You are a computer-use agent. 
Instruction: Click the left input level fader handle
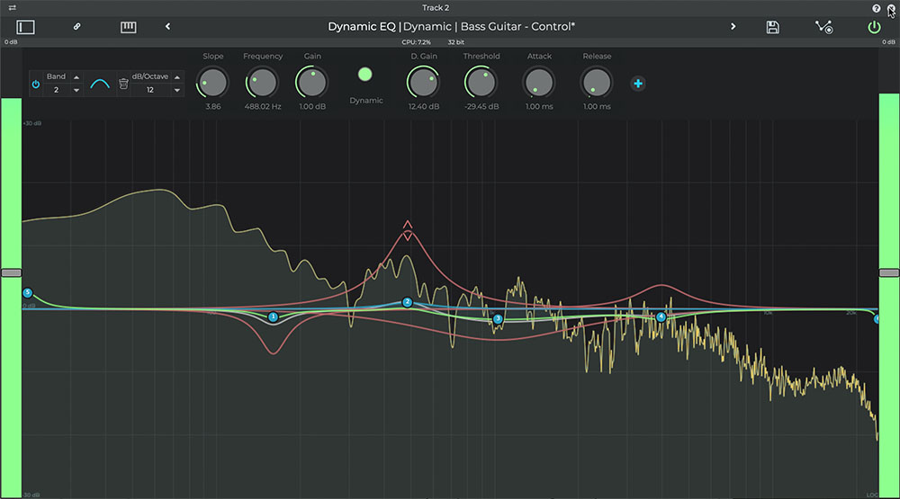11,272
